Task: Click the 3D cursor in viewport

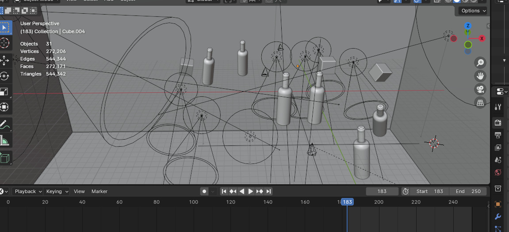Action: tap(434, 143)
